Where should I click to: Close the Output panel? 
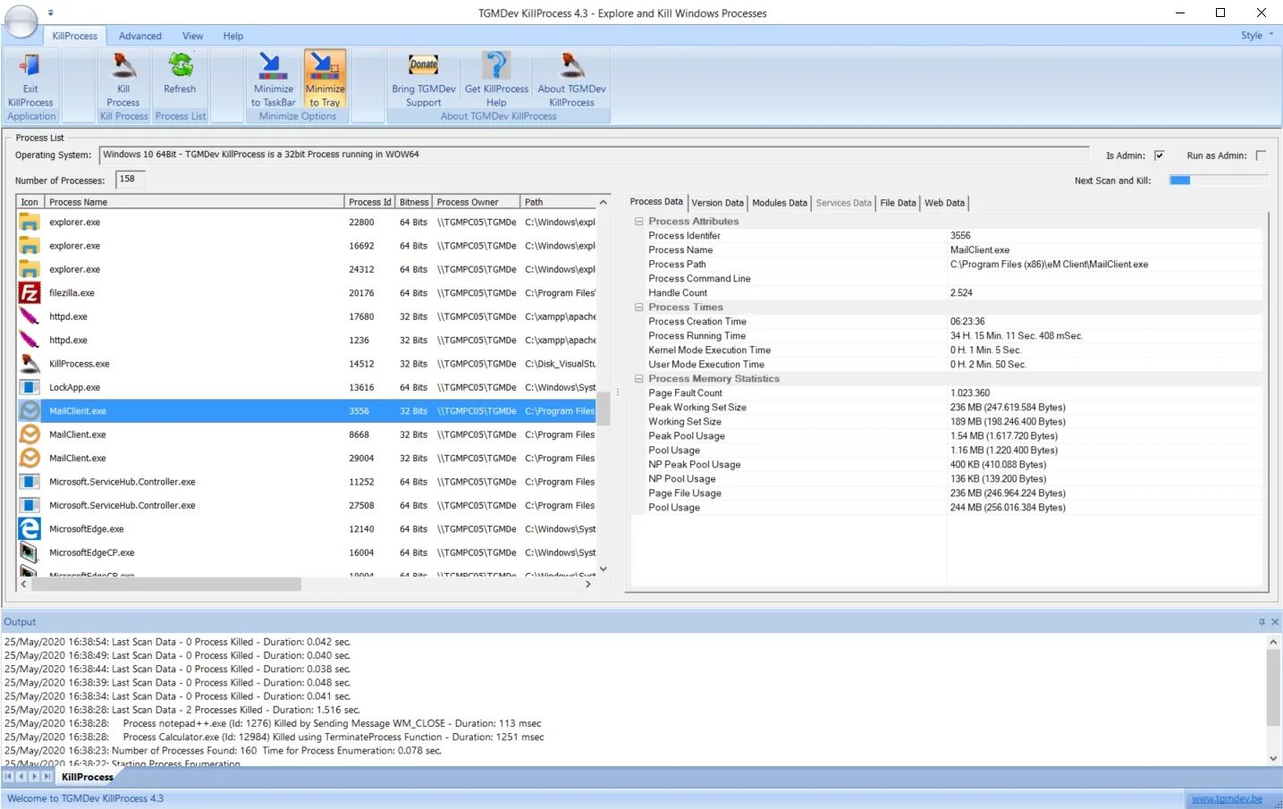(x=1275, y=622)
